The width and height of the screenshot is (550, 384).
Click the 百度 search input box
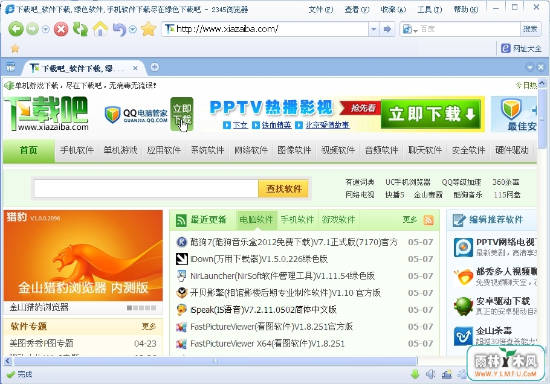(470, 29)
